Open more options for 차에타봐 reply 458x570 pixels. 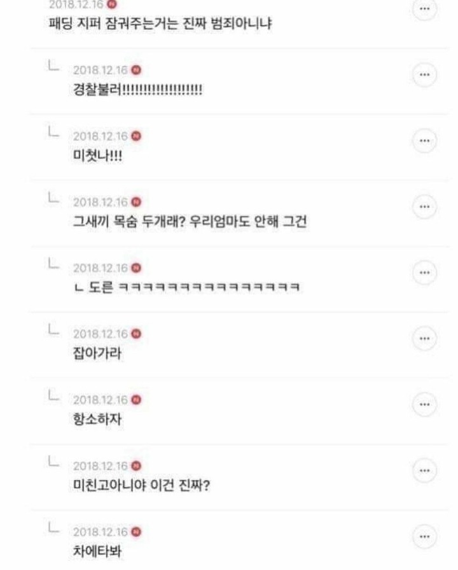[424, 537]
